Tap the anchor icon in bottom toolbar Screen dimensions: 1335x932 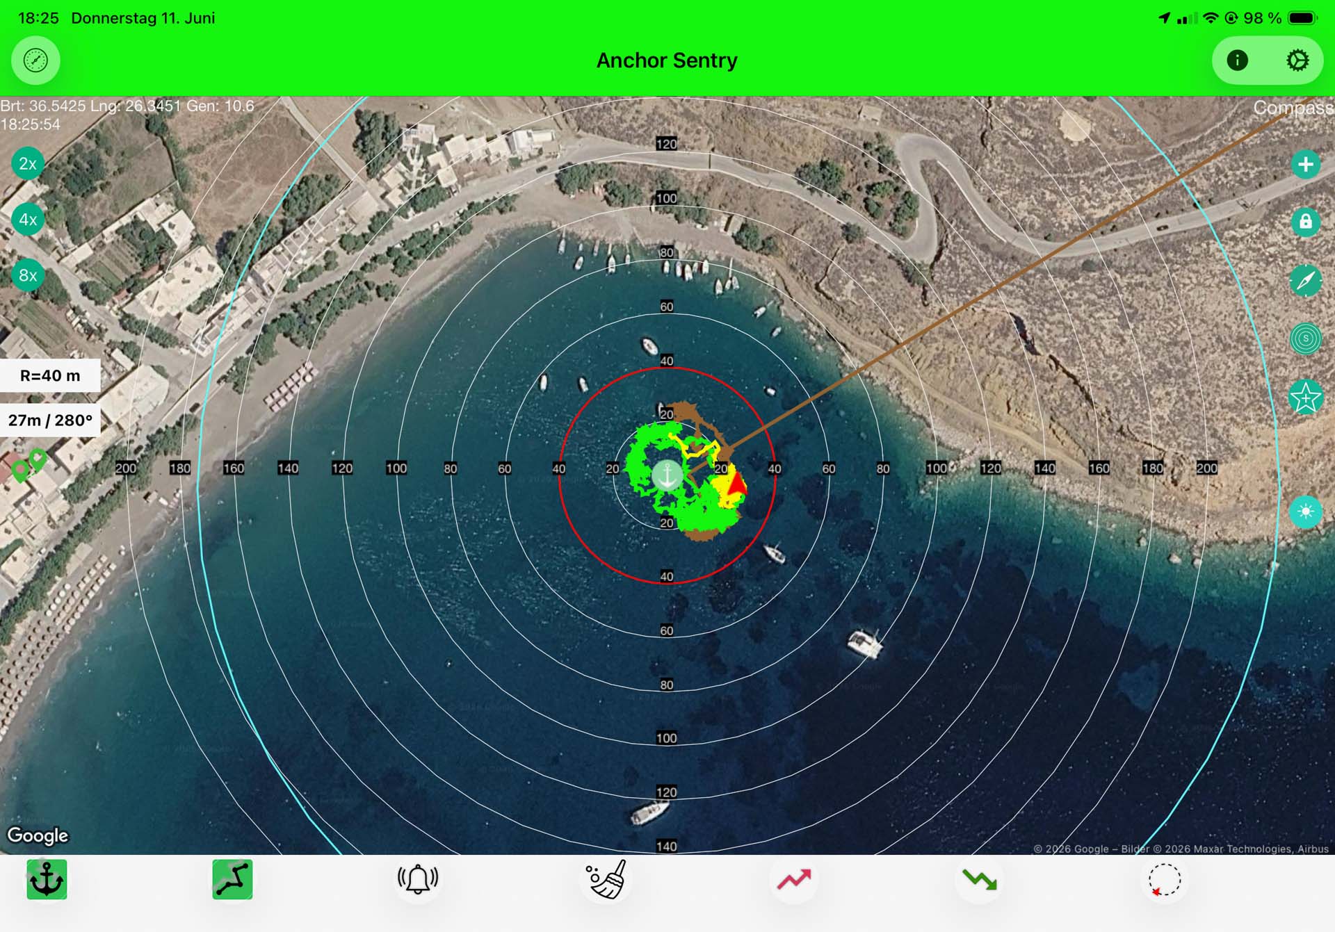click(x=47, y=880)
